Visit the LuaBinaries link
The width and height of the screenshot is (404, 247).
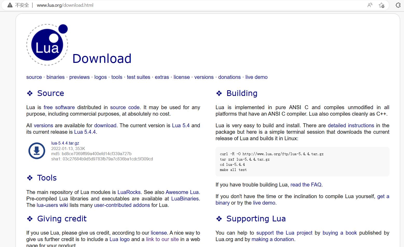tap(185, 199)
